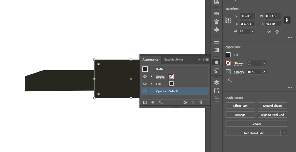The image size is (296, 152).
Task: Flip the object horizontally
Action: (268, 31)
